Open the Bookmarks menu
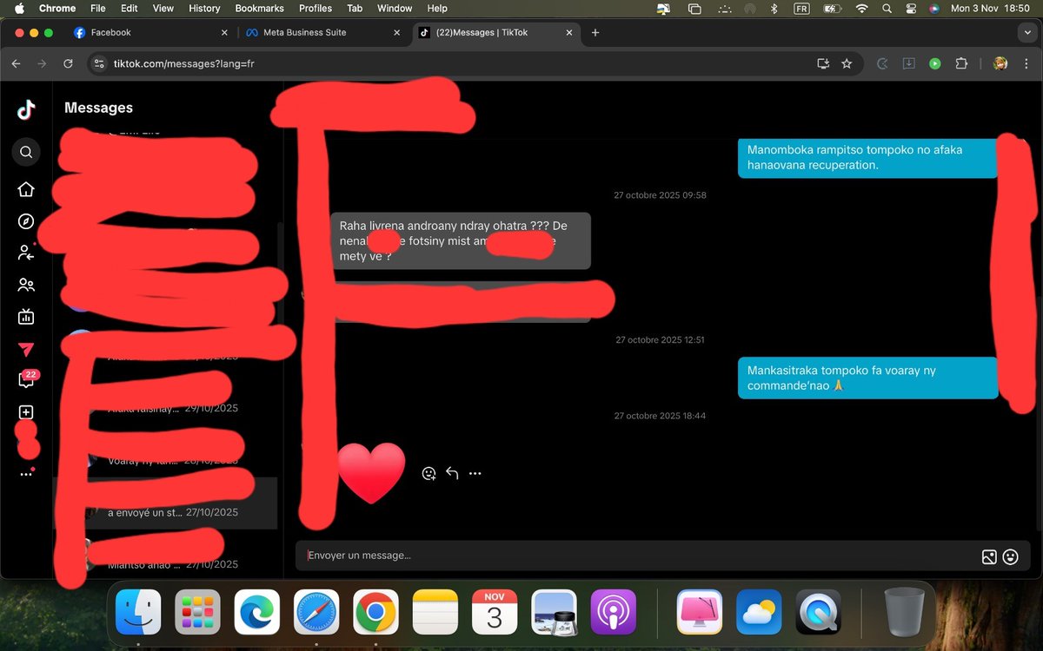 click(259, 8)
